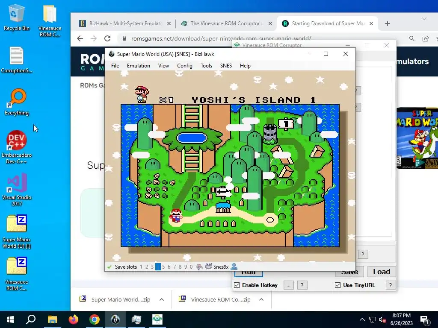This screenshot has height=328, width=438.
Task: Select highlighted save slot 4 in BizHawk
Action: (158, 267)
